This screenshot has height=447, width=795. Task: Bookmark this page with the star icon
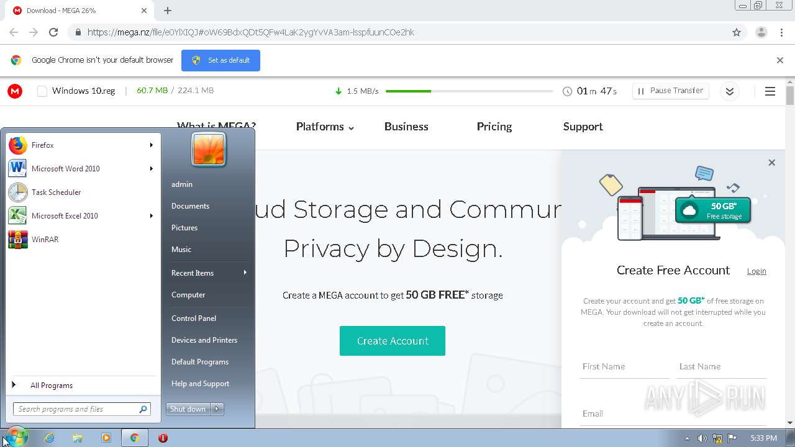(737, 32)
